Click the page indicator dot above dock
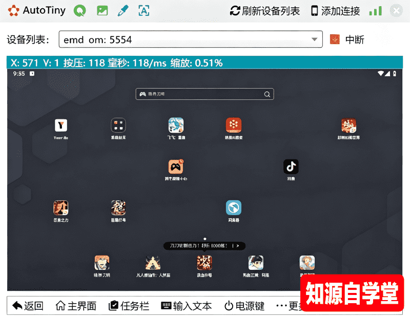Image resolution: width=410 pixels, height=317 pixels. pyautogui.click(x=204, y=239)
